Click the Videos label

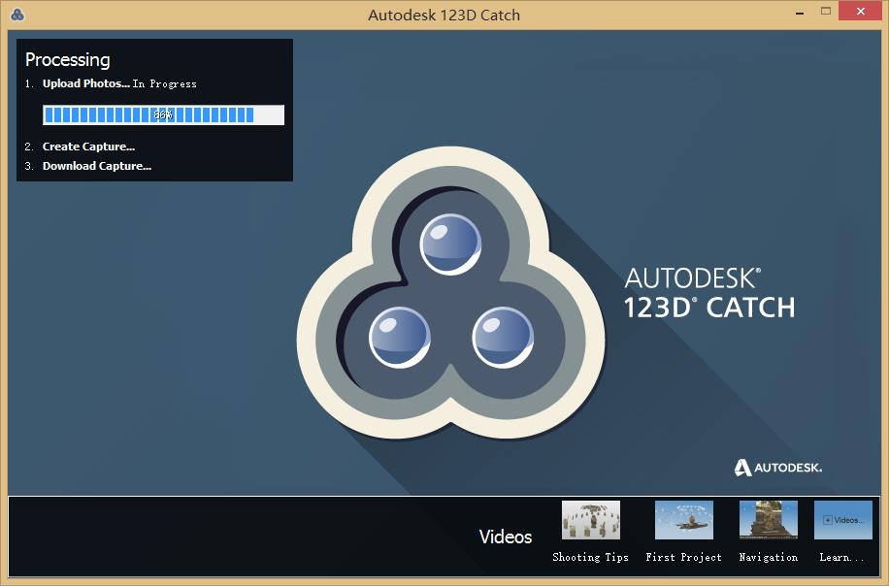point(506,537)
